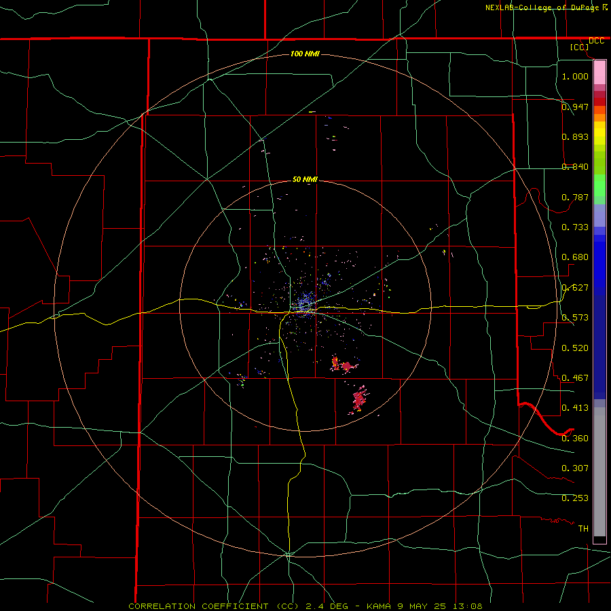Image resolution: width=611 pixels, height=611 pixels.
Task: Select the 0.467 scale value
Action: [x=575, y=377]
